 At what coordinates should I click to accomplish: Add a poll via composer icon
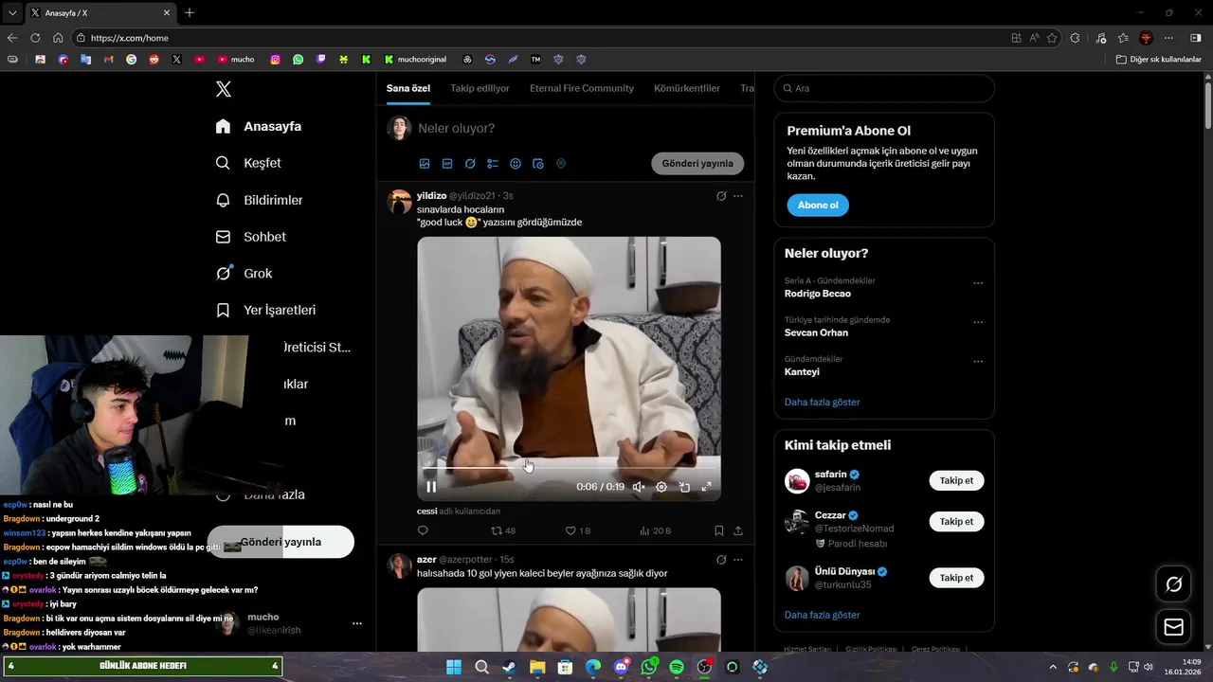[x=493, y=164]
